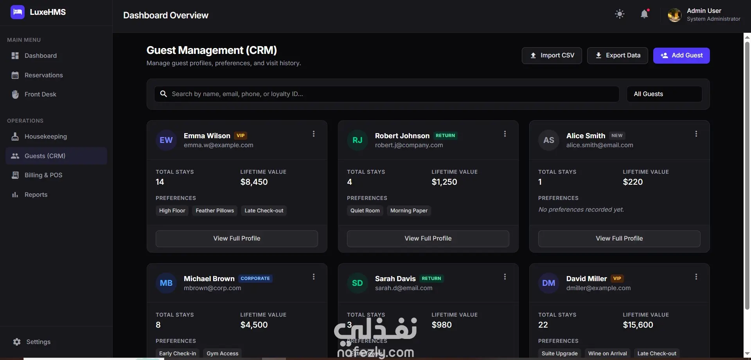This screenshot has width=751, height=360.
Task: Click David Miller's DM avatar
Action: tap(549, 283)
